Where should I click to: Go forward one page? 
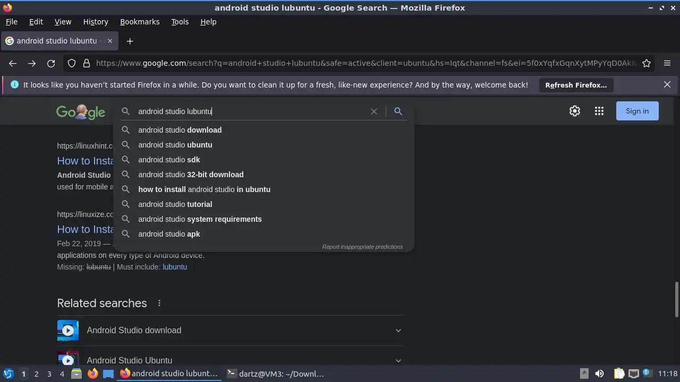(x=32, y=63)
